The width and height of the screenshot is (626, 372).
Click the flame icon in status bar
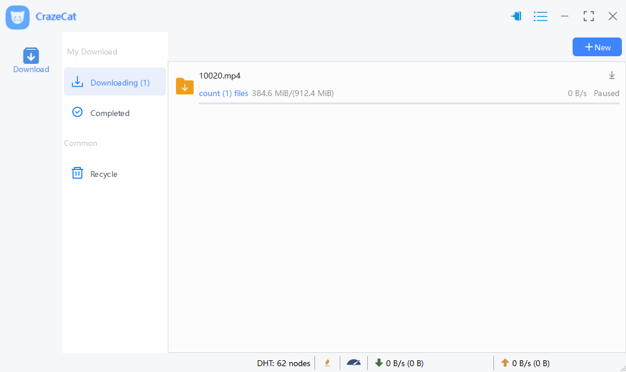[x=327, y=363]
